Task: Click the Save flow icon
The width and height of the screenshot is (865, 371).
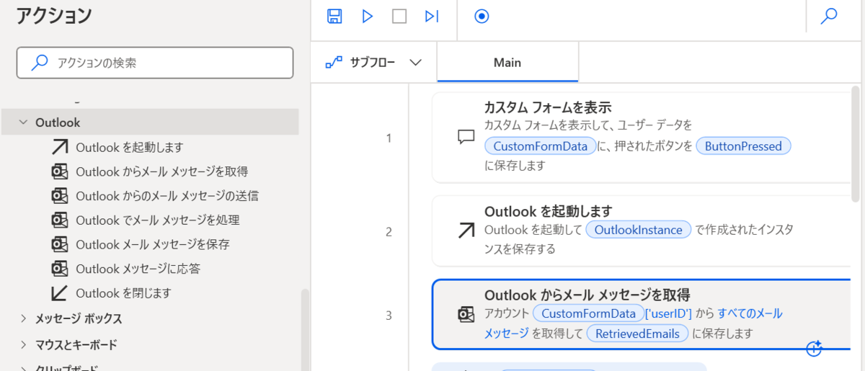Action: (334, 16)
